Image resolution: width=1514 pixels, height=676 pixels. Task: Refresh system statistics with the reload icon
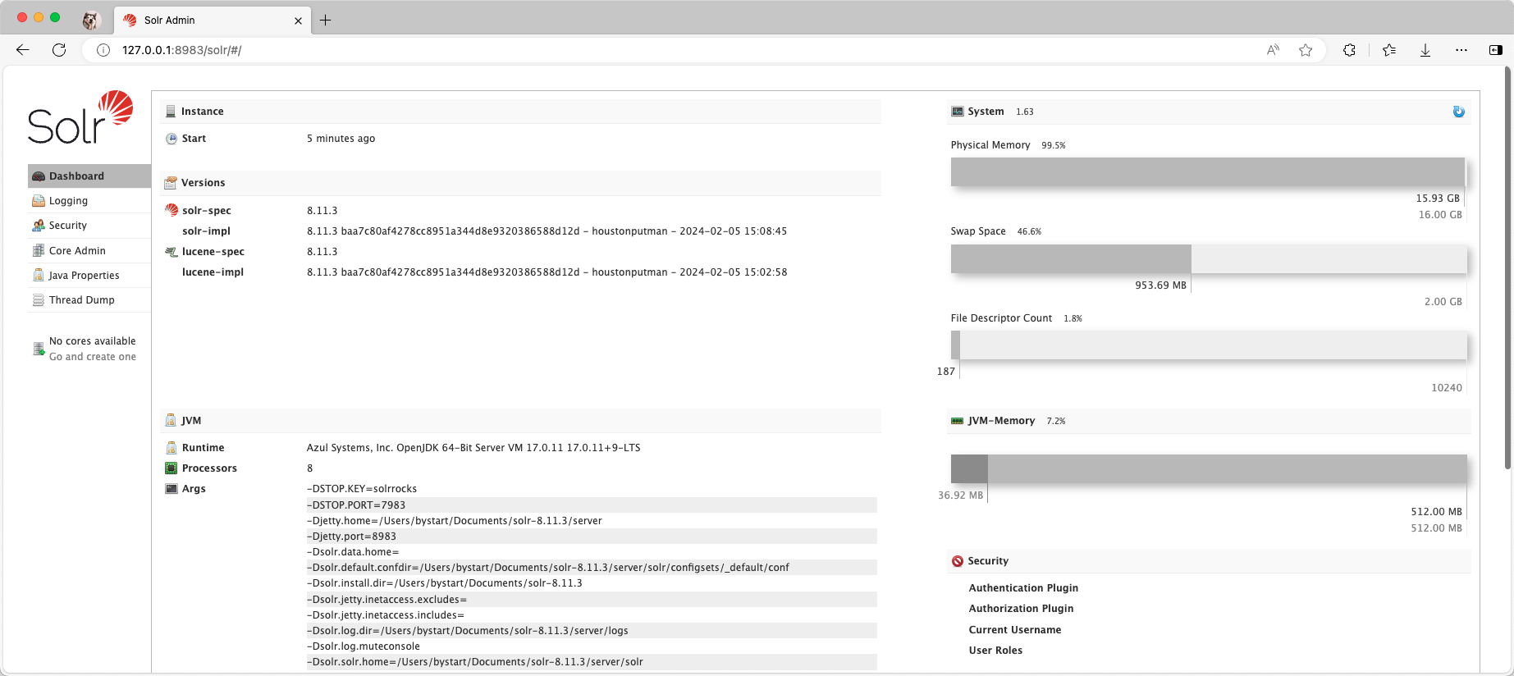pyautogui.click(x=1458, y=112)
